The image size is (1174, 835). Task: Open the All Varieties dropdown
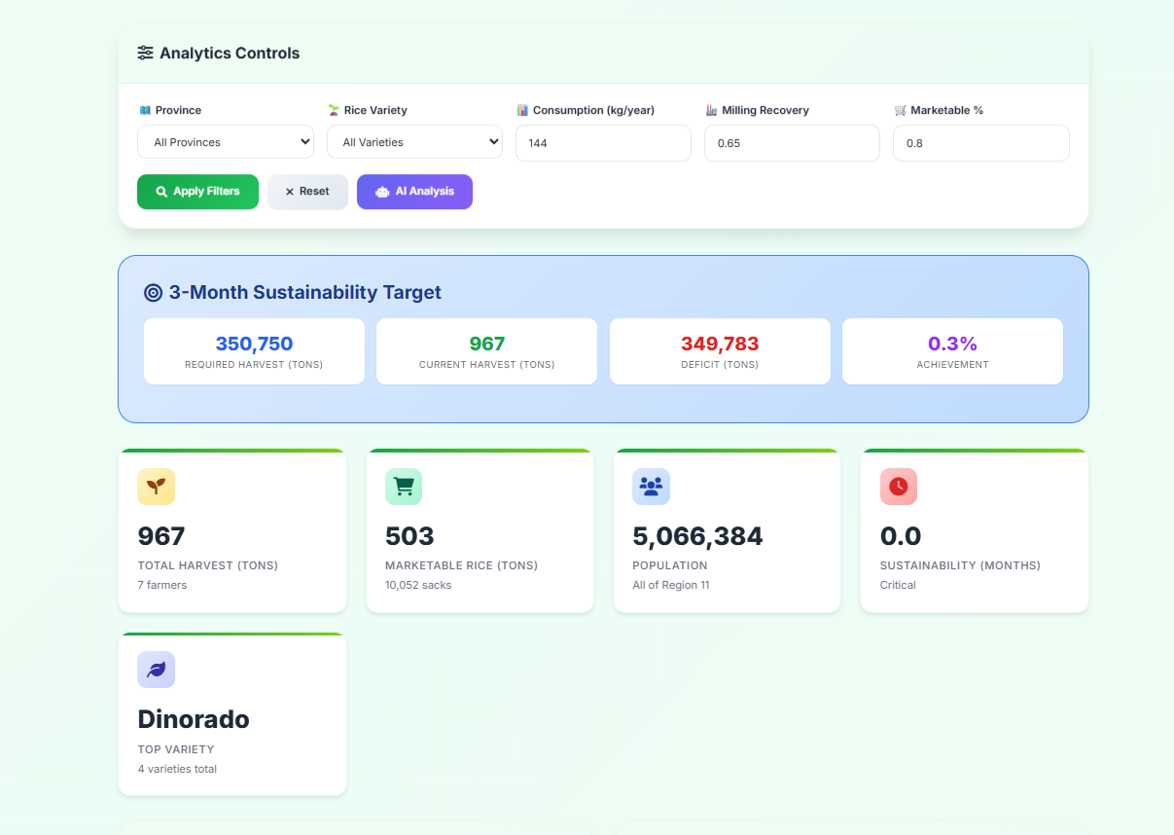[x=414, y=142]
